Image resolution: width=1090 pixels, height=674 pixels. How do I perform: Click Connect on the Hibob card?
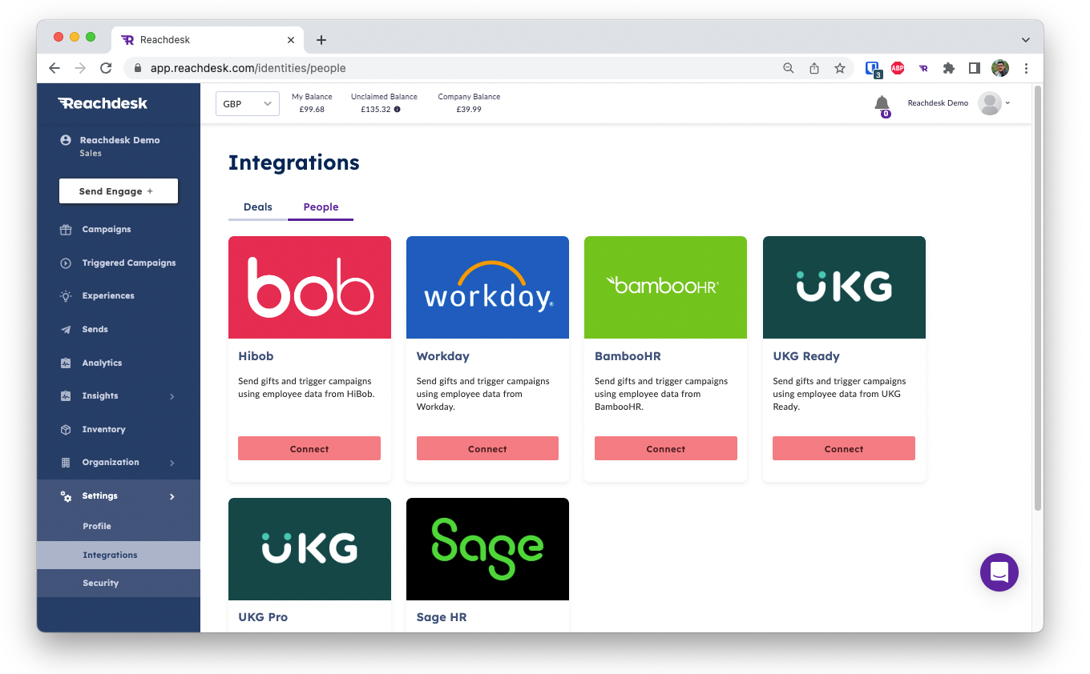[309, 448]
